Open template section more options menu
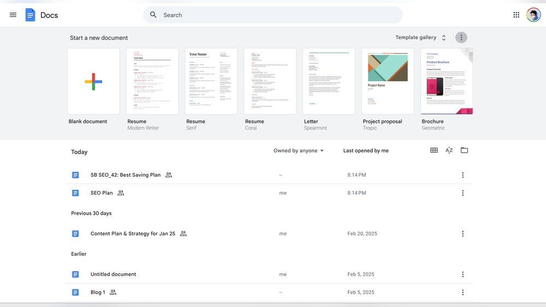 461,38
